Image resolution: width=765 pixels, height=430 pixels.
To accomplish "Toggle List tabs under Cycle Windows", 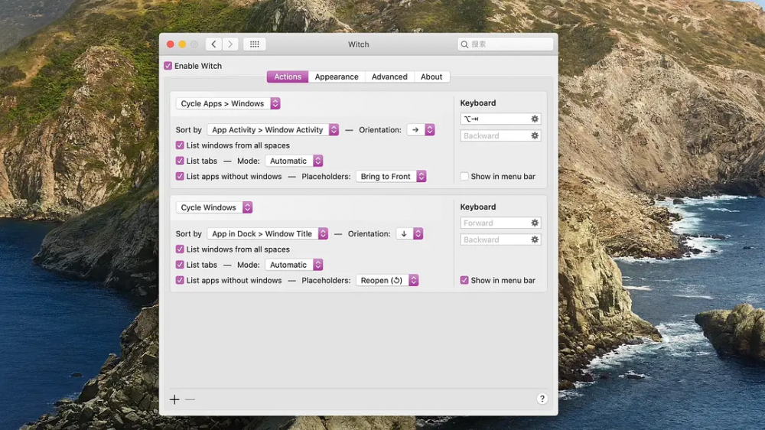I will 180,265.
